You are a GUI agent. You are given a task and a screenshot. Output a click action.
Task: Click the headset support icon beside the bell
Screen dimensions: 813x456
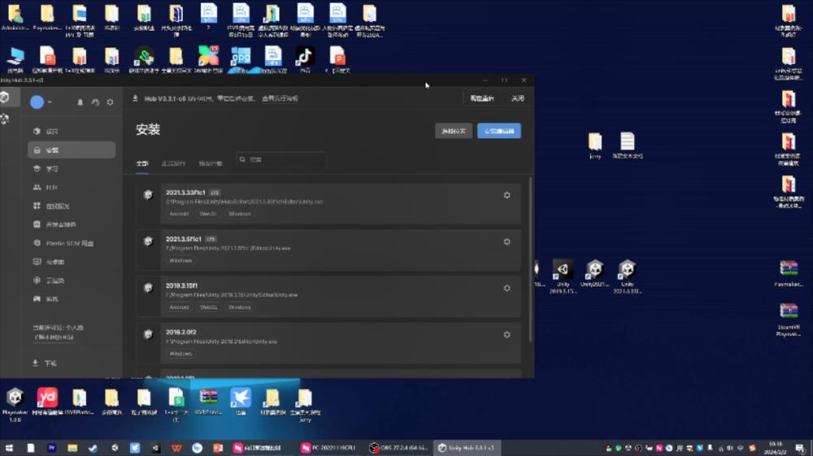[x=95, y=102]
